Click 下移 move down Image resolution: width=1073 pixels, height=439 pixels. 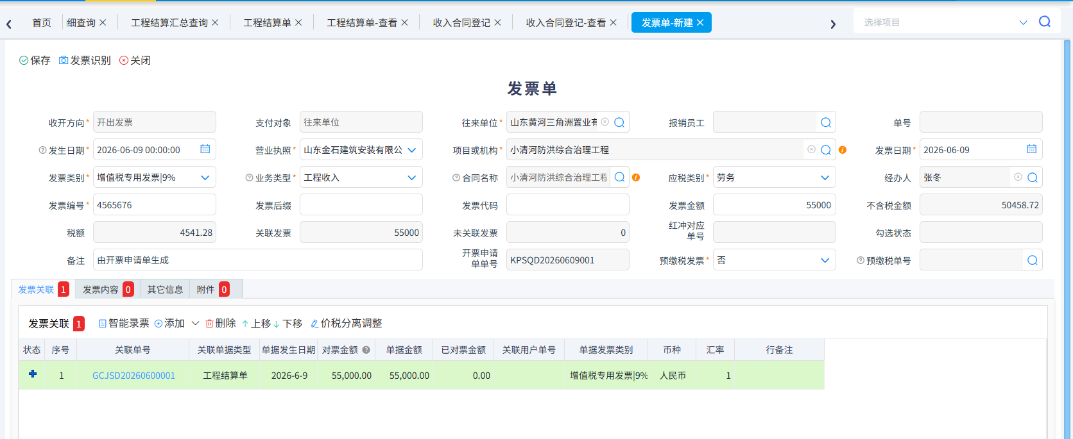[288, 324]
